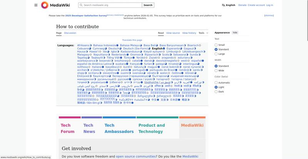
Task: Expand the Tools dropdown menu
Action: (x=203, y=33)
